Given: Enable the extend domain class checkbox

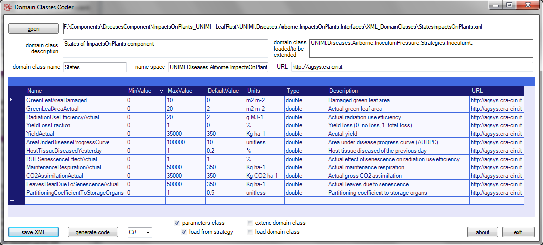Looking at the screenshot, I should (250, 223).
